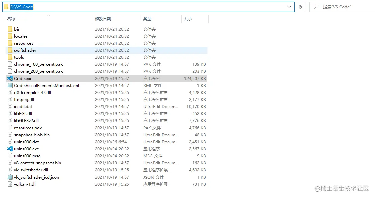Click the snapshot_blob.bin file icon

[10, 135]
